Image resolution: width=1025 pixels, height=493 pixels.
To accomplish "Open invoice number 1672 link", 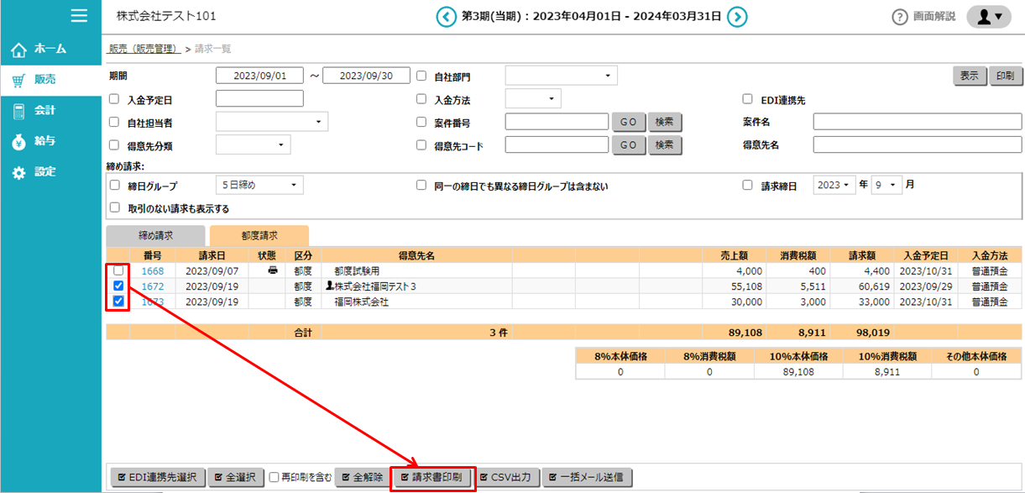I will pos(153,286).
